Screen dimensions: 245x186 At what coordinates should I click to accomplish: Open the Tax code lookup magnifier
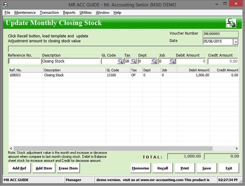click(134, 61)
